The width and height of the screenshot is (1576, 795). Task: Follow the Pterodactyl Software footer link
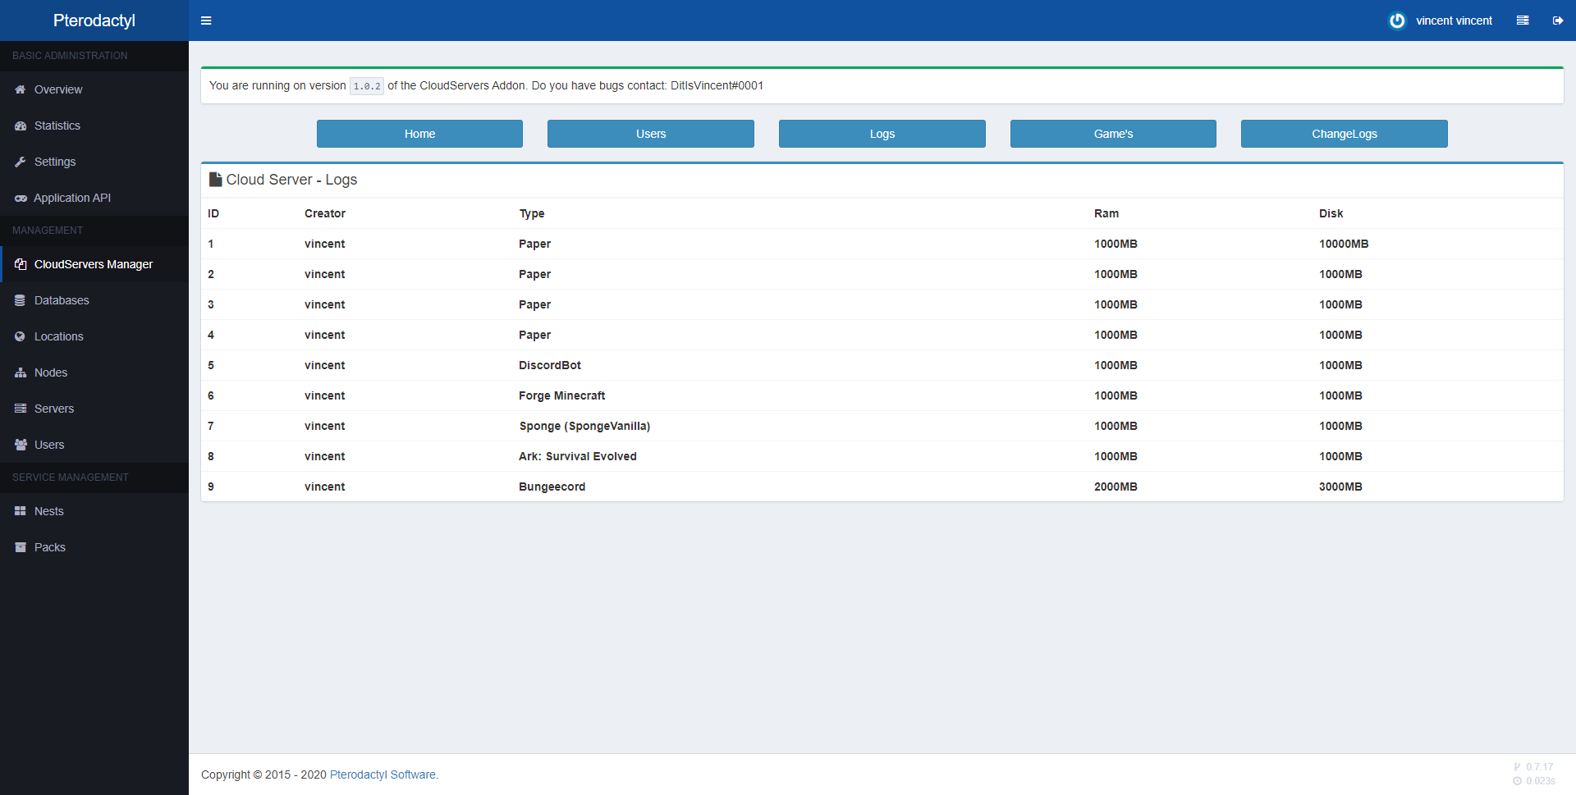383,774
